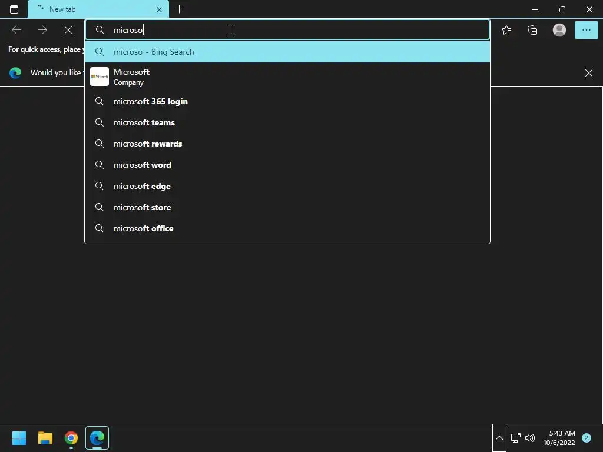
Task: Open the network status tray icon
Action: click(x=516, y=438)
